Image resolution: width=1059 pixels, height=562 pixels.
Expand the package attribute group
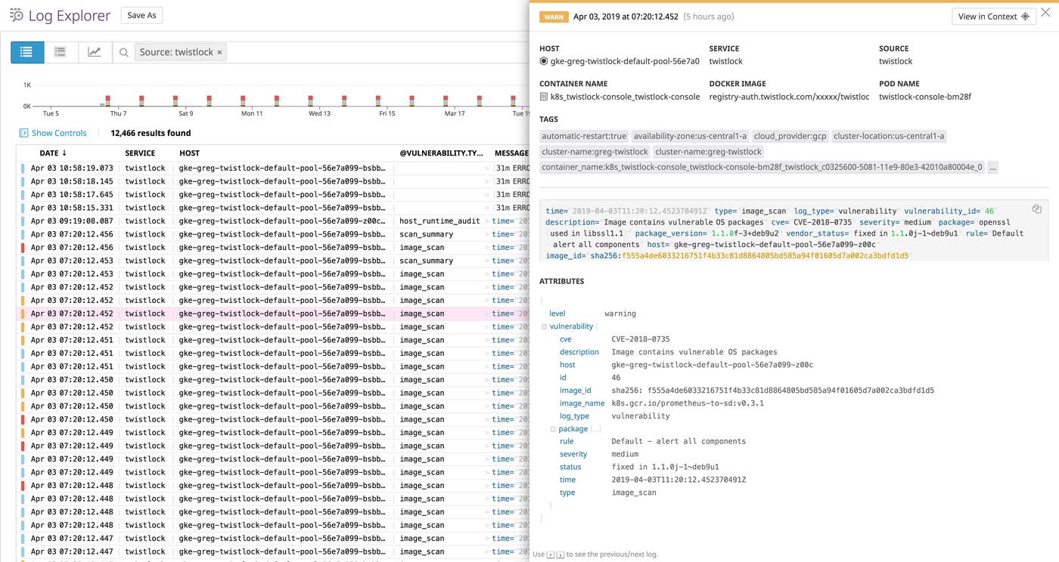coord(553,429)
